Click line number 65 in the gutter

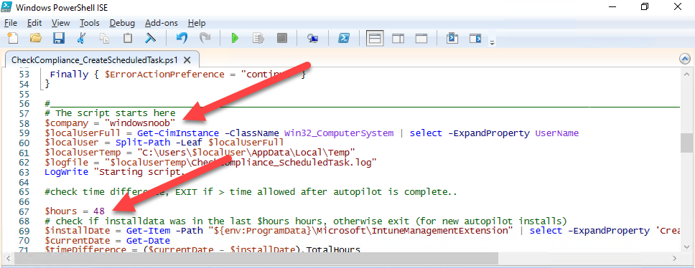tap(24, 192)
